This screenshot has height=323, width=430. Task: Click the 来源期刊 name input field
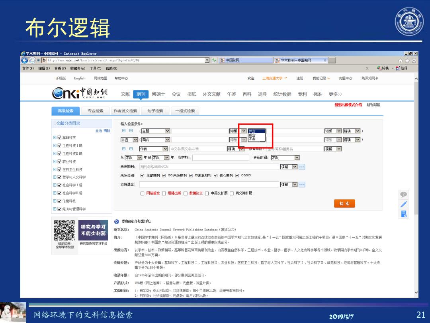click(x=209, y=167)
